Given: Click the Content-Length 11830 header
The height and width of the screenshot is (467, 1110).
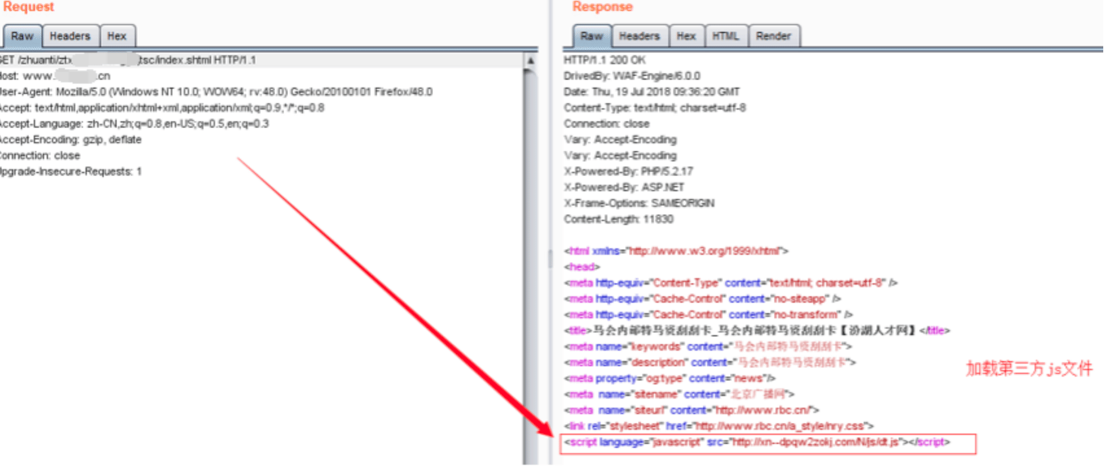Looking at the screenshot, I should click(x=619, y=219).
